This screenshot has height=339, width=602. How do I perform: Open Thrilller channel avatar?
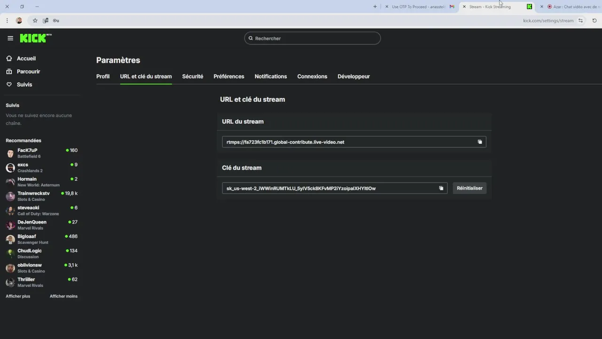pyautogui.click(x=10, y=282)
